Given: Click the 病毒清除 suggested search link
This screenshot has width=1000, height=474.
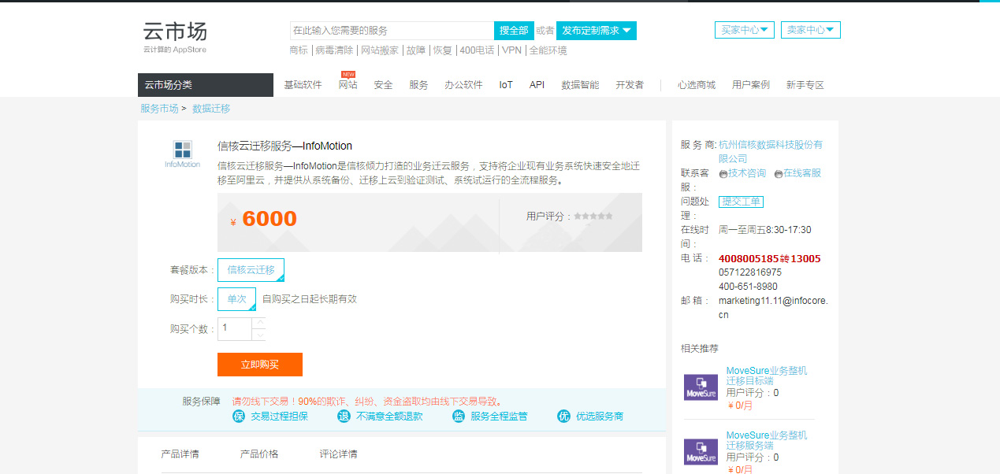Looking at the screenshot, I should 334,50.
